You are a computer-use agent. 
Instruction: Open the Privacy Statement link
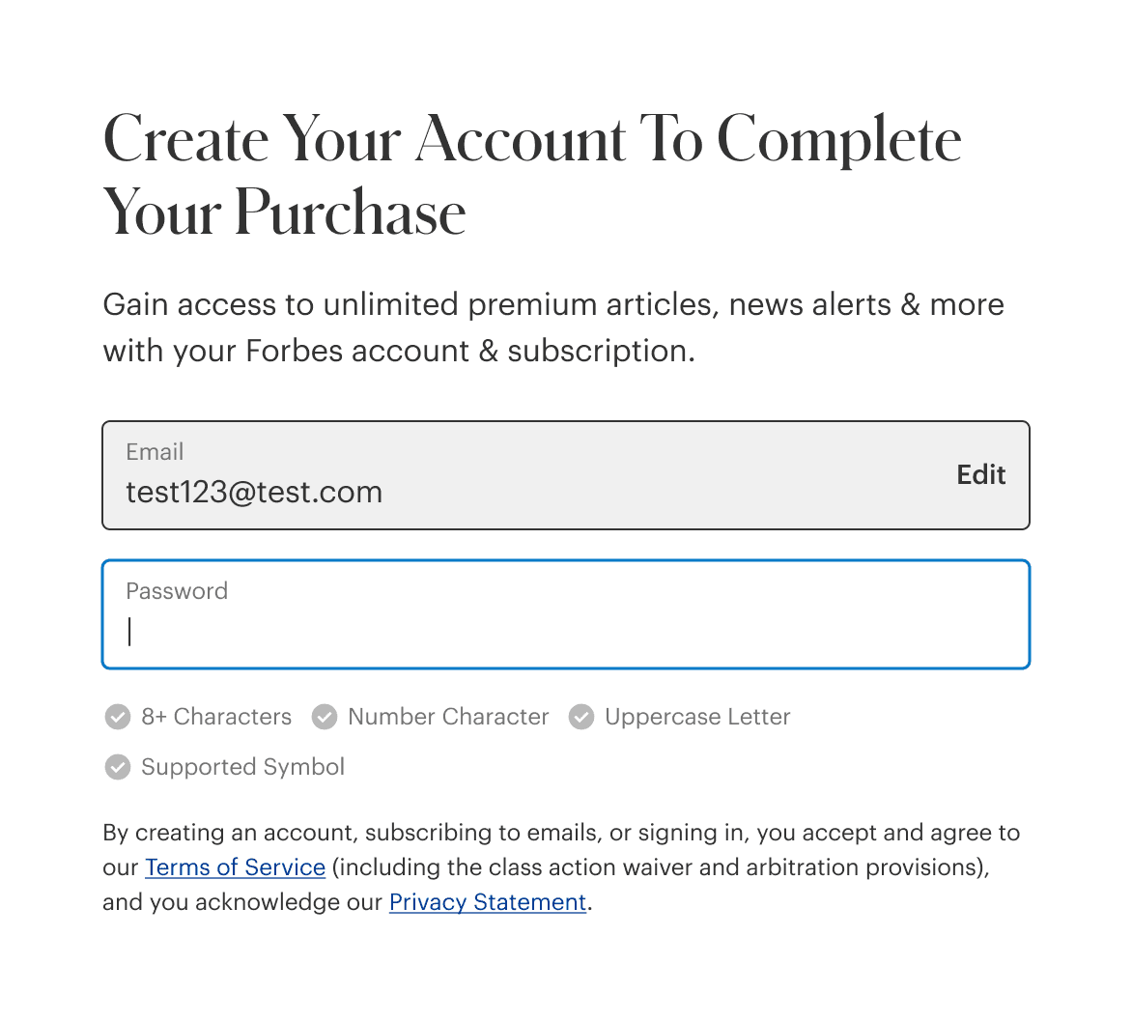point(488,901)
